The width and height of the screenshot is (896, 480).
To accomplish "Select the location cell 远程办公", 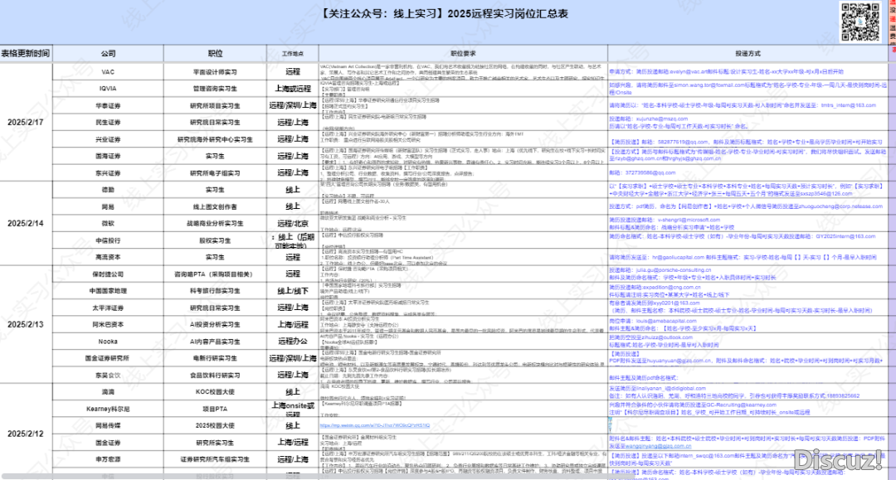I will click(293, 342).
